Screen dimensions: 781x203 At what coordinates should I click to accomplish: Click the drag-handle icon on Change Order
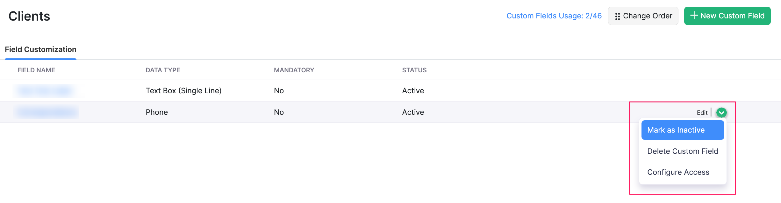[x=617, y=16]
